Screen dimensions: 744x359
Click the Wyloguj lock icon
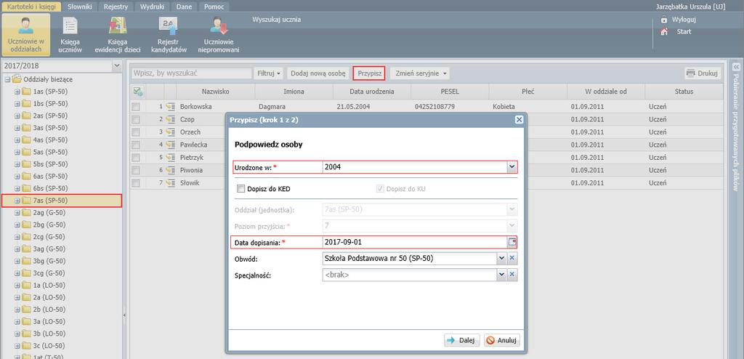(664, 20)
